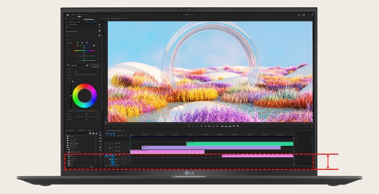Screen dimensions: 379x194
Task: Select the red color swatch in curves row
Action: coord(74,46)
